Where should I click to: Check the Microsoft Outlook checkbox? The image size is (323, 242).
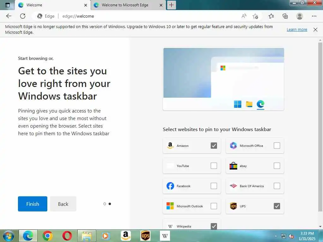click(x=214, y=206)
